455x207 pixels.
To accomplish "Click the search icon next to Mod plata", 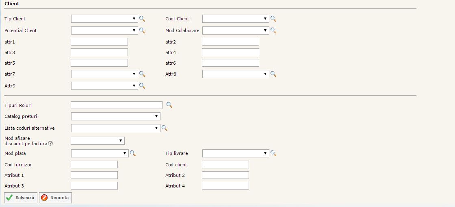I will coord(132,153).
